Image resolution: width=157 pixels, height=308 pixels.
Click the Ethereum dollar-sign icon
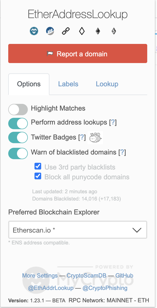pyautogui.click(x=114, y=31)
